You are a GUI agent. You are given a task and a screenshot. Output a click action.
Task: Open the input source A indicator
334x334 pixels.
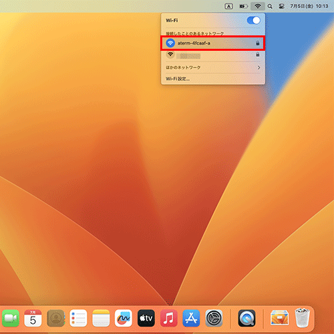tap(228, 7)
